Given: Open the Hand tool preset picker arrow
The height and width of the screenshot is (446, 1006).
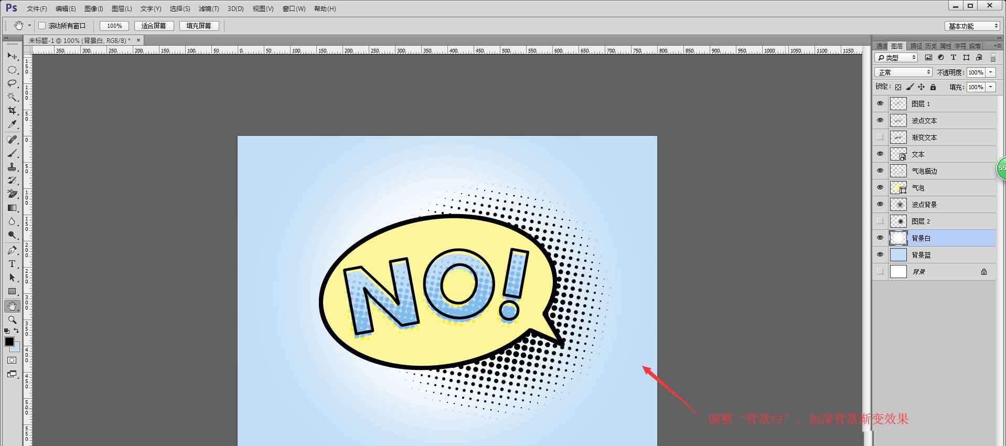Looking at the screenshot, I should [x=29, y=26].
